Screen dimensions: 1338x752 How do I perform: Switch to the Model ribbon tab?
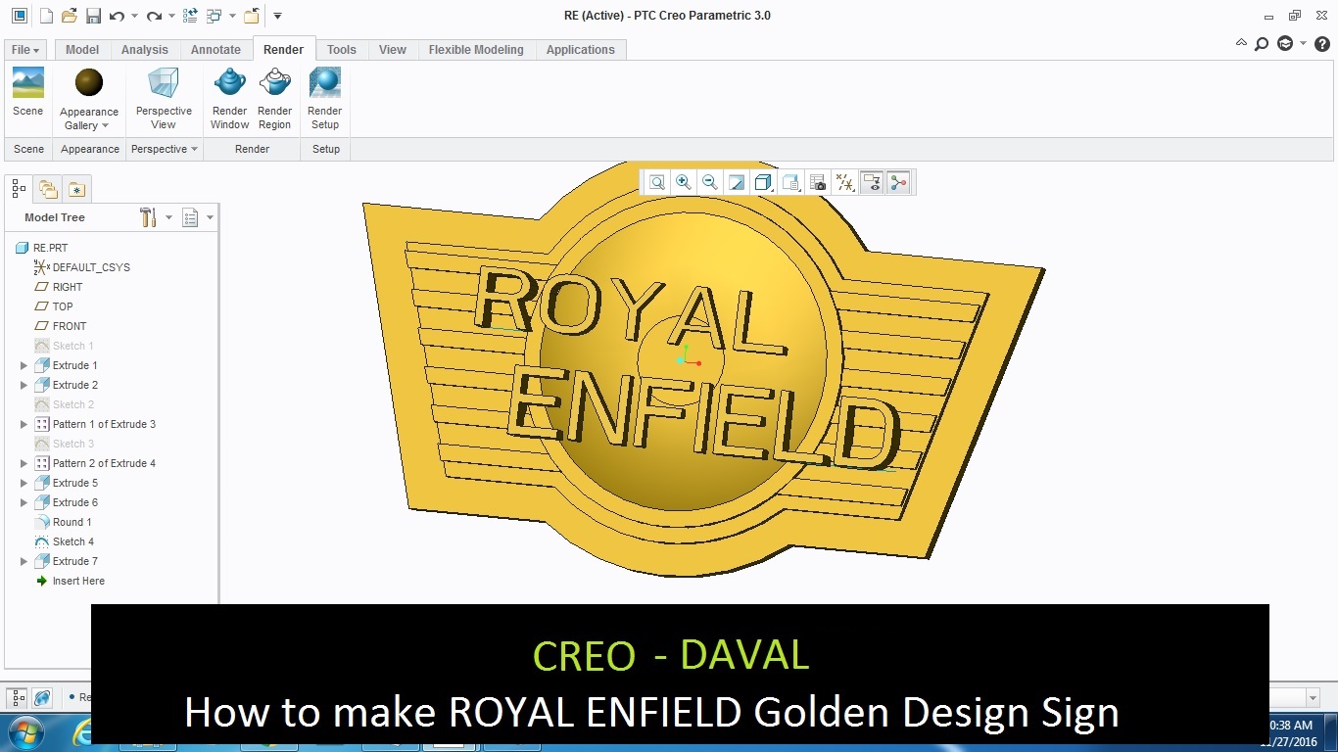[82, 50]
